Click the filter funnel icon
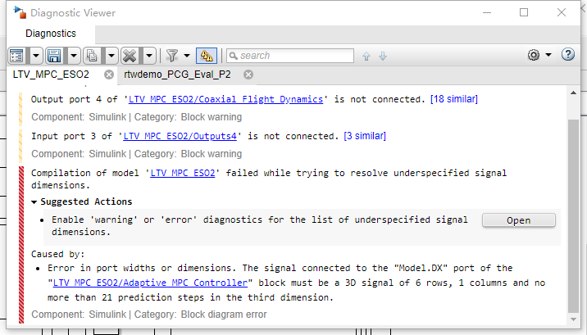 pos(172,56)
